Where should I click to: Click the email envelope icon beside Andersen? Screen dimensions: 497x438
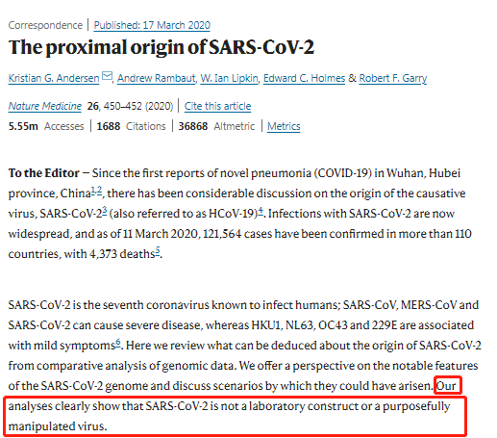point(107,76)
